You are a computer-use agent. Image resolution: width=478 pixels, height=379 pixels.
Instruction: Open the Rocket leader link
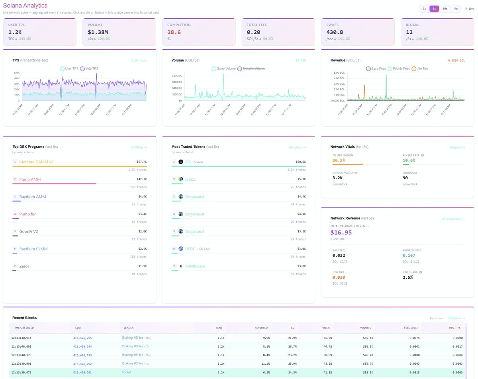[x=126, y=372]
